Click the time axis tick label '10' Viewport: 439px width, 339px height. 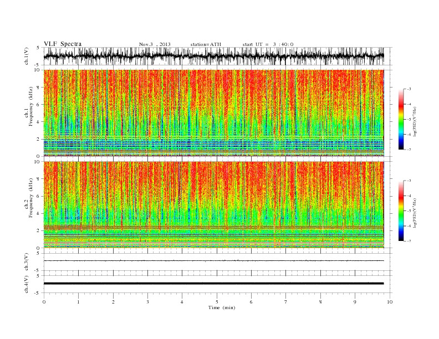390,302
